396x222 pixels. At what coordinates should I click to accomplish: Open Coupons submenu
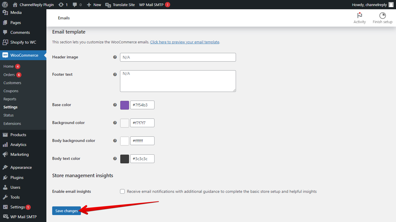point(11,91)
